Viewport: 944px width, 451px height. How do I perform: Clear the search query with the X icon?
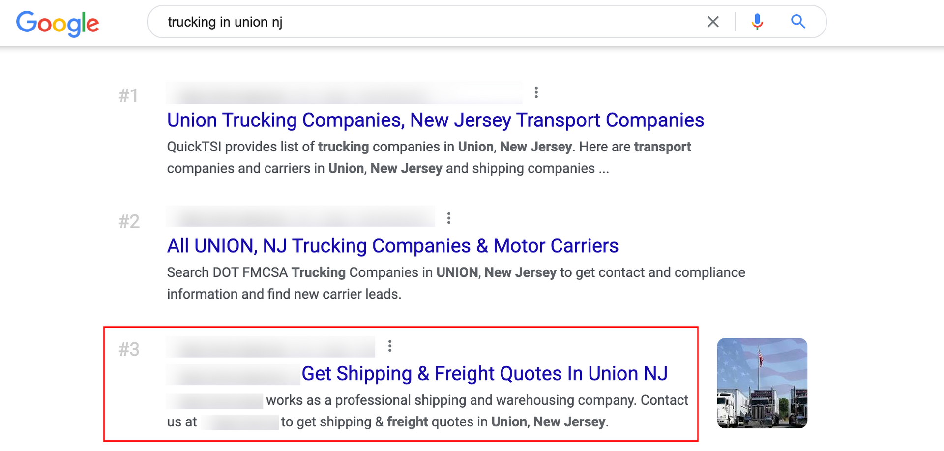pyautogui.click(x=713, y=22)
